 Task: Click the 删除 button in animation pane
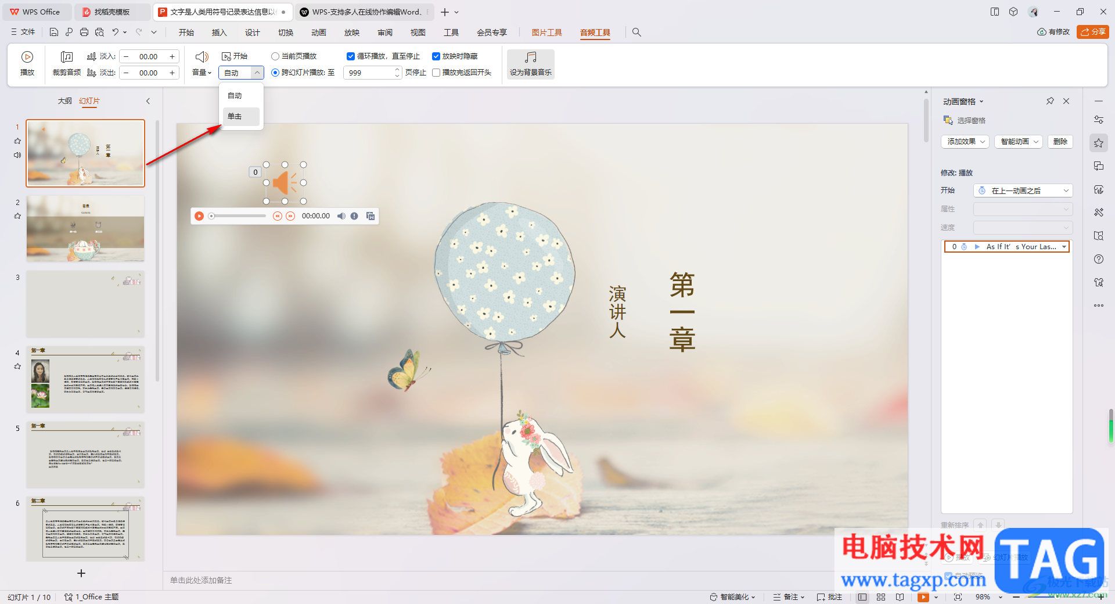(1060, 142)
